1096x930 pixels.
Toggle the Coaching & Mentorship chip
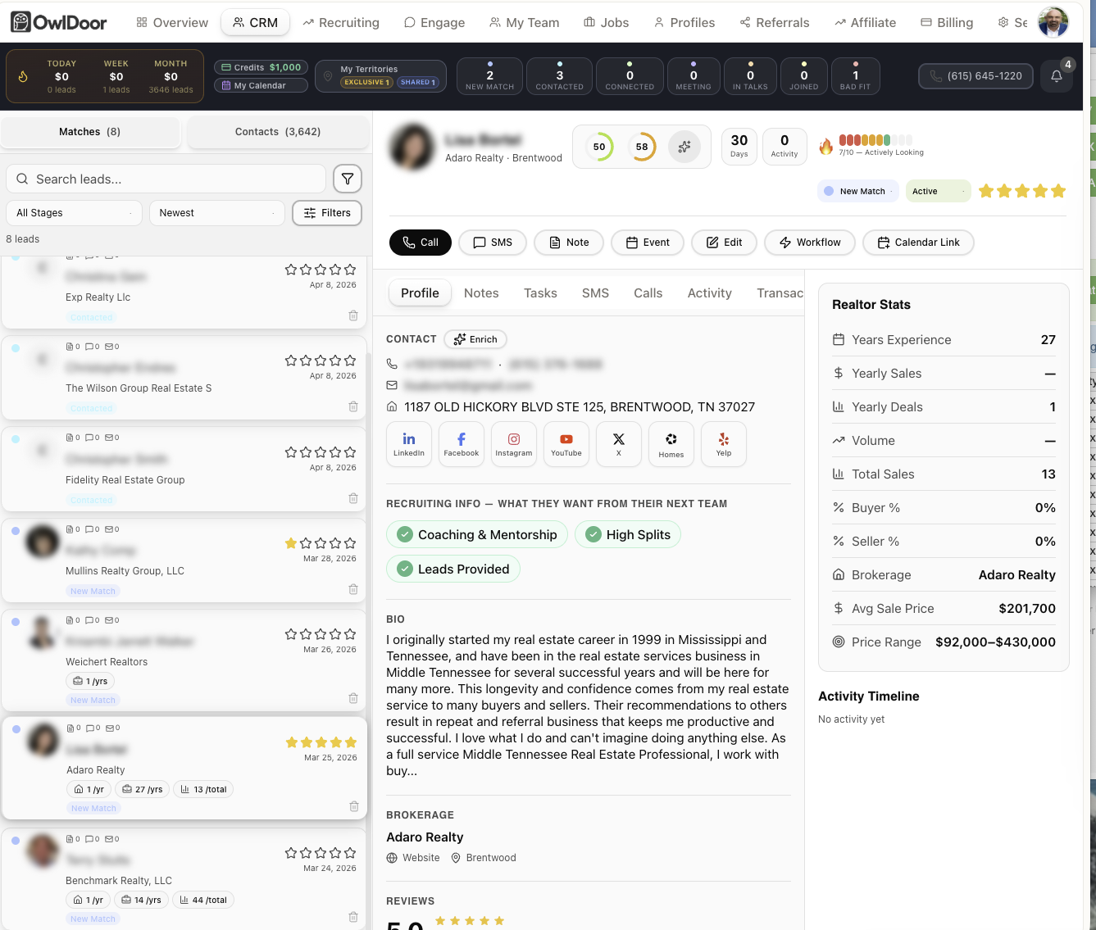coord(476,535)
